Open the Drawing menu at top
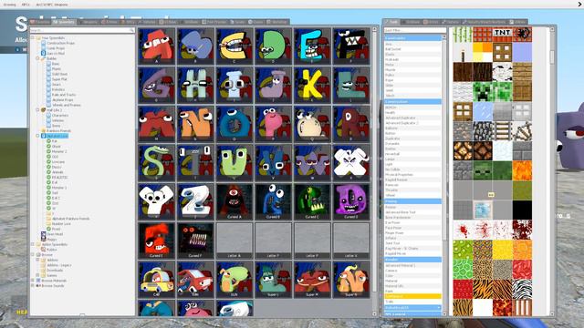Image resolution: width=584 pixels, height=328 pixels. pyautogui.click(x=10, y=5)
